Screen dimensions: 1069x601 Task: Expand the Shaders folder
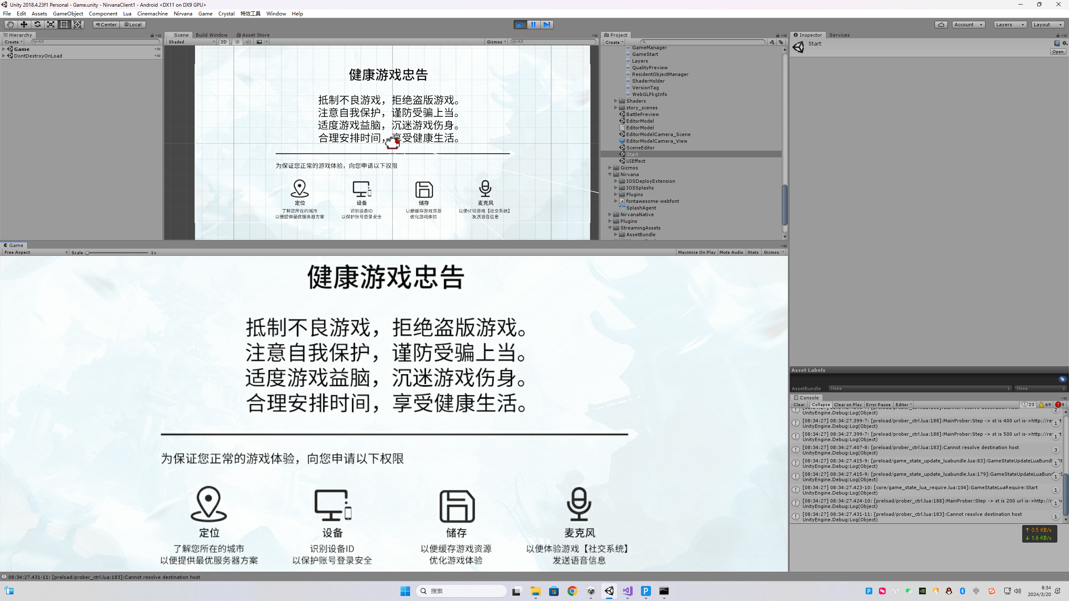point(616,101)
